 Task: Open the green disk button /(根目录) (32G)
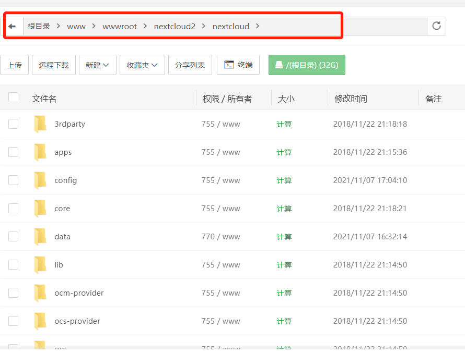click(x=307, y=65)
